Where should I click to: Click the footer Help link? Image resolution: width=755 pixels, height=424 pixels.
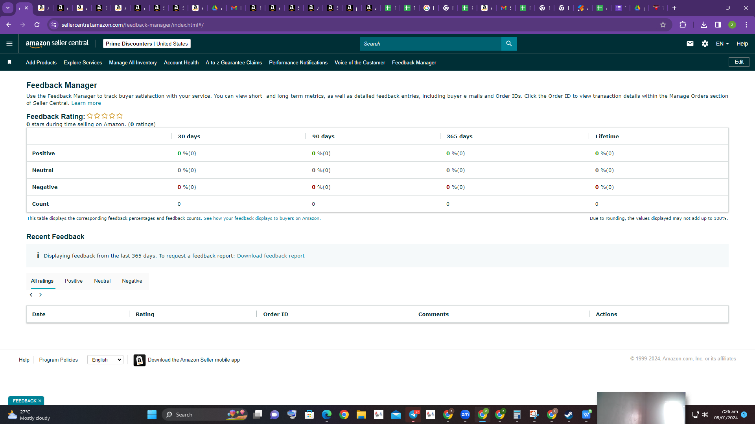[24, 360]
